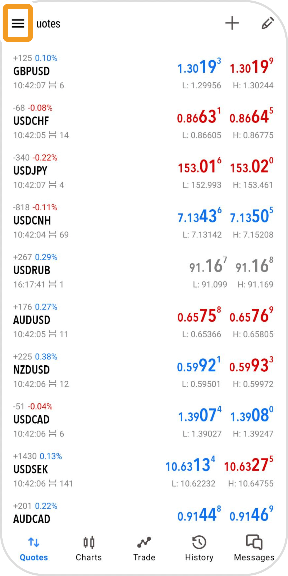Select the USDJPY symbol name
The image size is (288, 576).
pos(30,171)
